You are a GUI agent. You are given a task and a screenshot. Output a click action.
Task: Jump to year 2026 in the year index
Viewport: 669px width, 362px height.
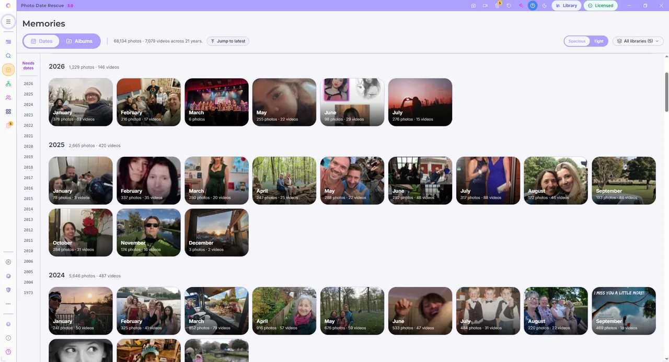pyautogui.click(x=28, y=84)
